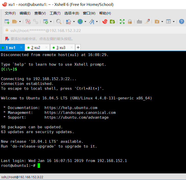Click the folder-plus icon
Image resolution: width=186 pixels, height=180 pixels.
click(x=157, y=22)
